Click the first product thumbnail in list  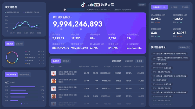click(54, 73)
